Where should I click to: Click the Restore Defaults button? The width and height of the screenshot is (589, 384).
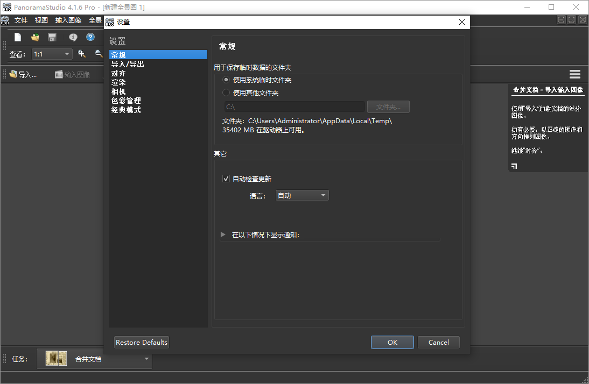pyautogui.click(x=142, y=343)
